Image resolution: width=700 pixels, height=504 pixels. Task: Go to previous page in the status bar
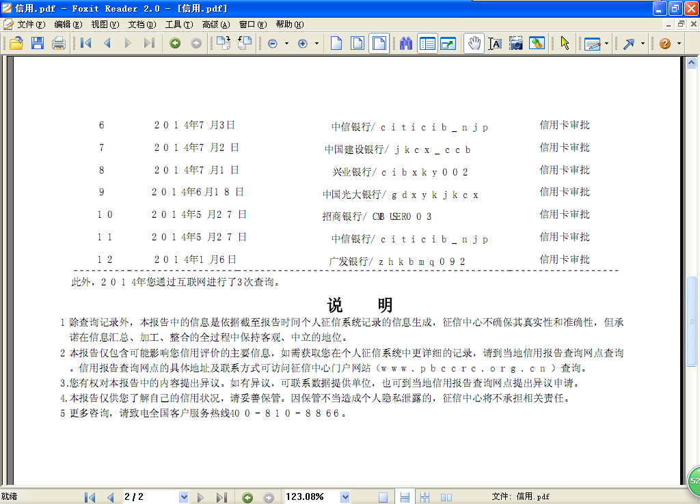(111, 497)
